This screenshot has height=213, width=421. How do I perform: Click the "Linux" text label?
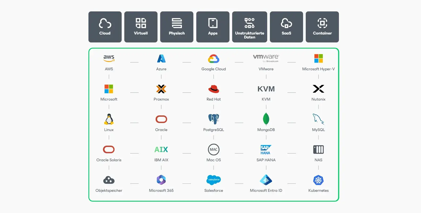coord(109,130)
